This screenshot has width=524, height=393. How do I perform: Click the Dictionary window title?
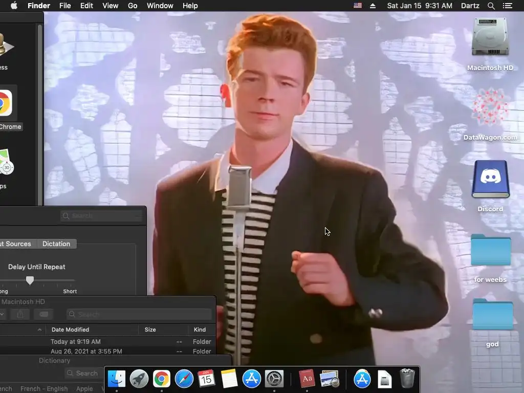click(x=54, y=360)
